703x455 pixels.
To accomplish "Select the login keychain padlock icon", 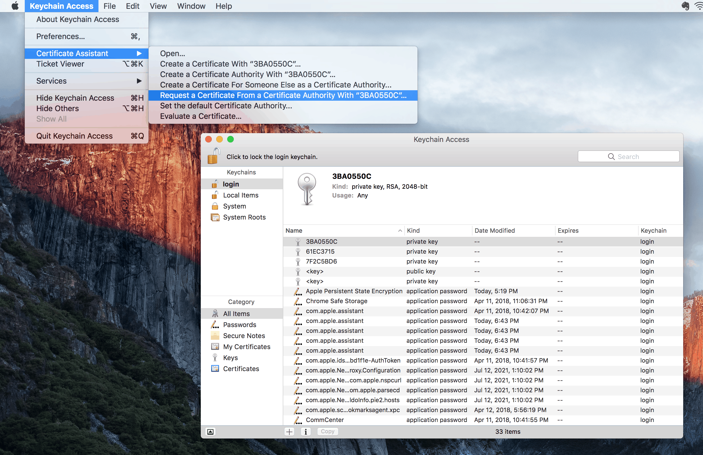I will point(215,184).
